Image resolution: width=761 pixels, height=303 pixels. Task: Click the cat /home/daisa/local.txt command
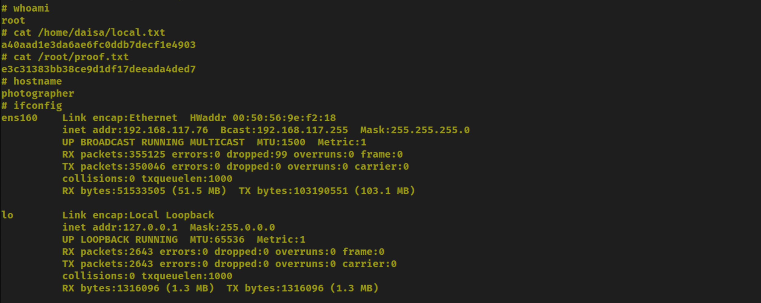click(x=83, y=33)
